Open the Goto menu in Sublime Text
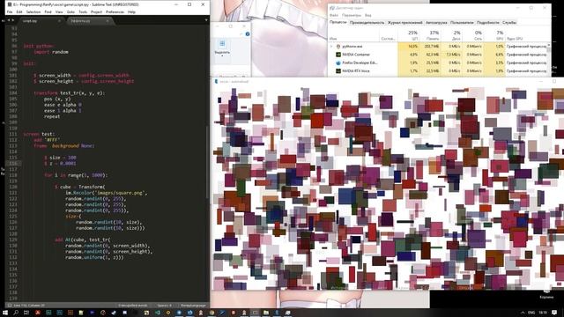The width and height of the screenshot is (564, 317). click(x=70, y=11)
